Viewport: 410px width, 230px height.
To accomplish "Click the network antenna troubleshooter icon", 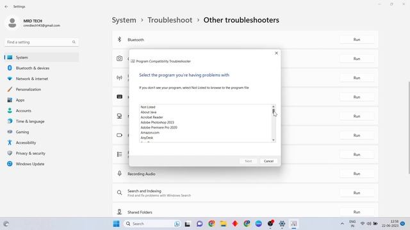I will pyautogui.click(x=120, y=78).
